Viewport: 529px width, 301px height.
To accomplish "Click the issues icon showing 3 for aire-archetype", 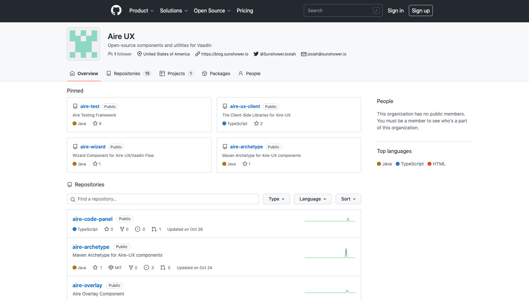I will (146, 268).
